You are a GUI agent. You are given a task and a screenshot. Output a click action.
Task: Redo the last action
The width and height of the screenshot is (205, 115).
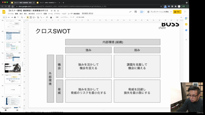click(x=12, y=17)
